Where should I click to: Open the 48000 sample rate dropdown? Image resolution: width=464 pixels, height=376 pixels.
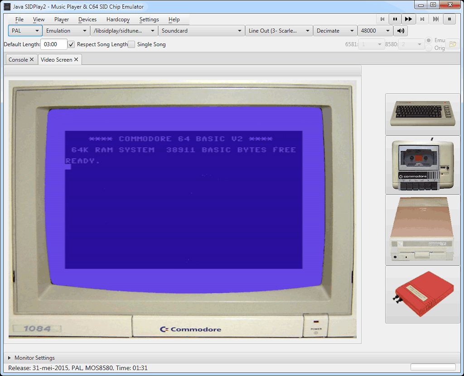pyautogui.click(x=375, y=31)
